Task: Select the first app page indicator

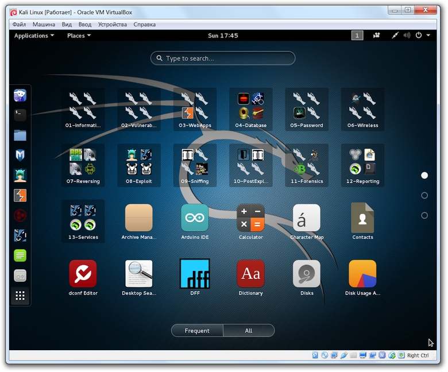Action: click(x=424, y=175)
